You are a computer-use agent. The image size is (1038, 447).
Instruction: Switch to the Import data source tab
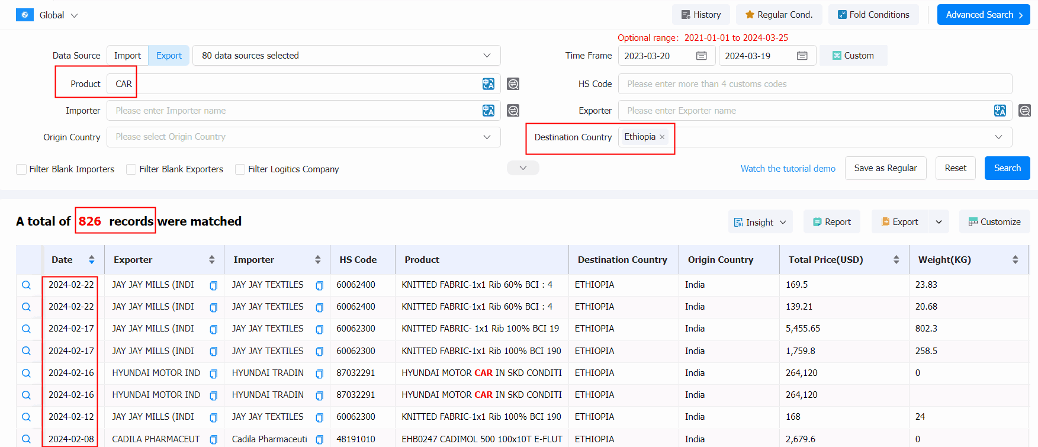click(127, 56)
